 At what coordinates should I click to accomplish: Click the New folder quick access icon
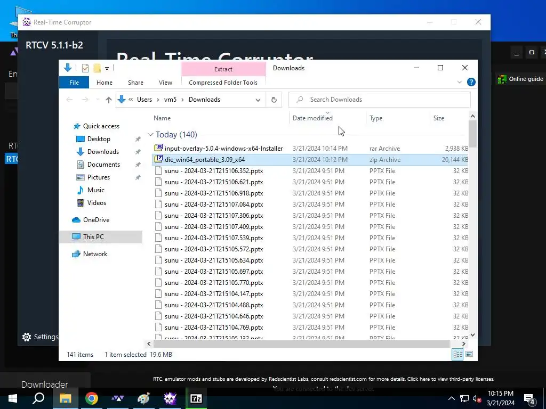(97, 68)
